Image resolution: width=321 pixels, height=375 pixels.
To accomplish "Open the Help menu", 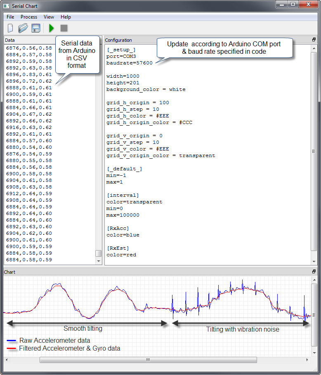I will coord(66,17).
